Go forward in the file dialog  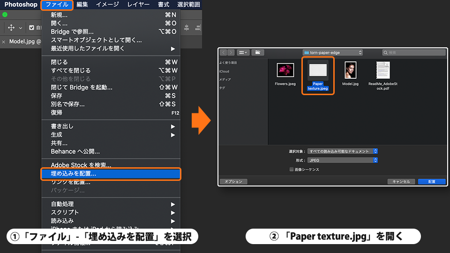pos(231,52)
